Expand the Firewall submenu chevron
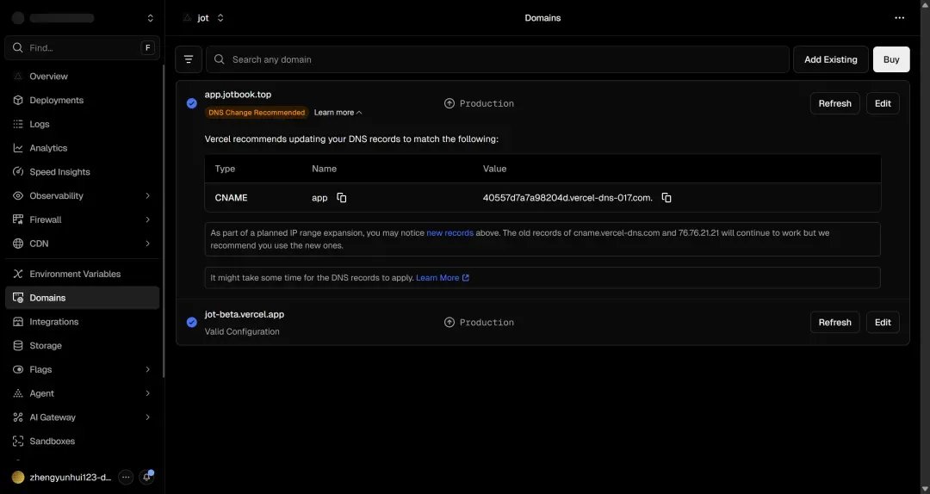Viewport: 930px width, 494px height. [x=148, y=219]
